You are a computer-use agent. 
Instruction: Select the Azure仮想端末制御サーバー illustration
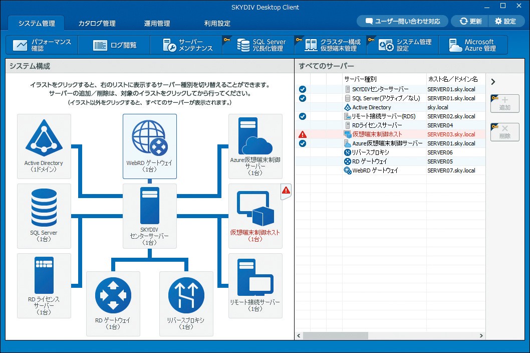(255, 146)
